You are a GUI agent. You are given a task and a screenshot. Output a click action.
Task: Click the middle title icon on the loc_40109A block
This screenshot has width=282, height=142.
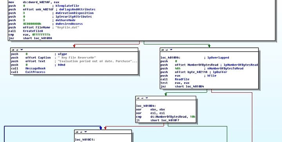pyautogui.click(x=166, y=50)
